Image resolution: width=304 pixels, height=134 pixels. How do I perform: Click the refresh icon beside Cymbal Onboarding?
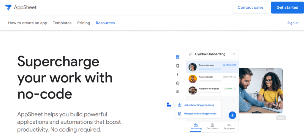pos(234,54)
